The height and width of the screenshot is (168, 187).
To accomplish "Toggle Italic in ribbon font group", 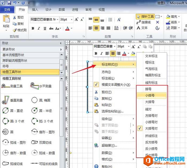I will click(39, 28).
